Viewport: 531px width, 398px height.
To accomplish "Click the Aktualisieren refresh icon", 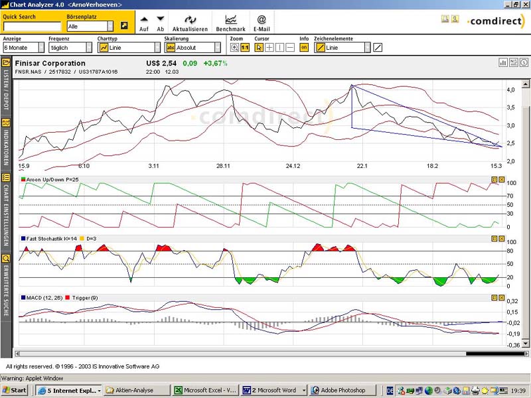I will [x=190, y=20].
